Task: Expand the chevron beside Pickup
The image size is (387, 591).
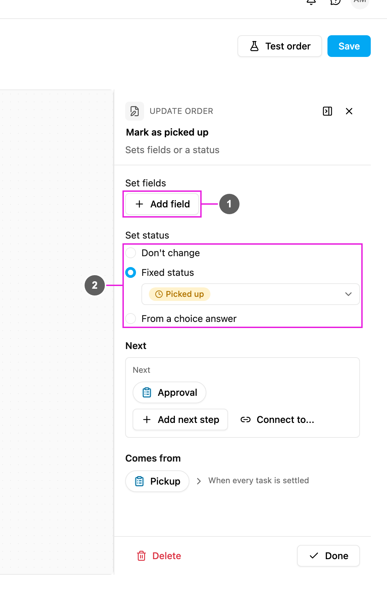Action: [199, 481]
